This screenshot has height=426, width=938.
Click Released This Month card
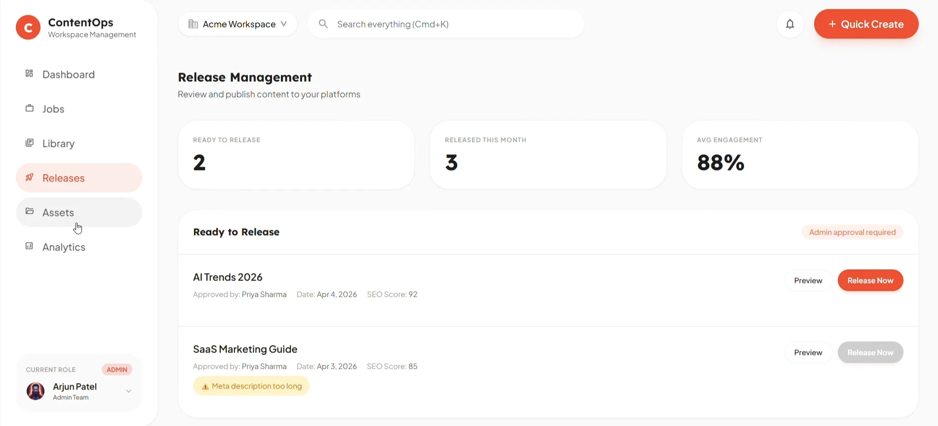click(548, 155)
